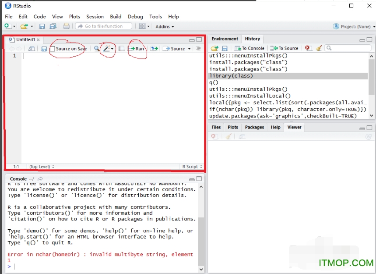Click the magnifying glass search icon in editor toolbar
376x274 pixels.
pos(96,49)
